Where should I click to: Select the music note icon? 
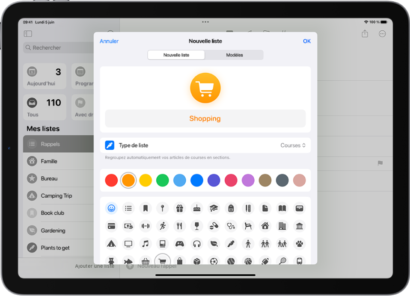(145, 243)
